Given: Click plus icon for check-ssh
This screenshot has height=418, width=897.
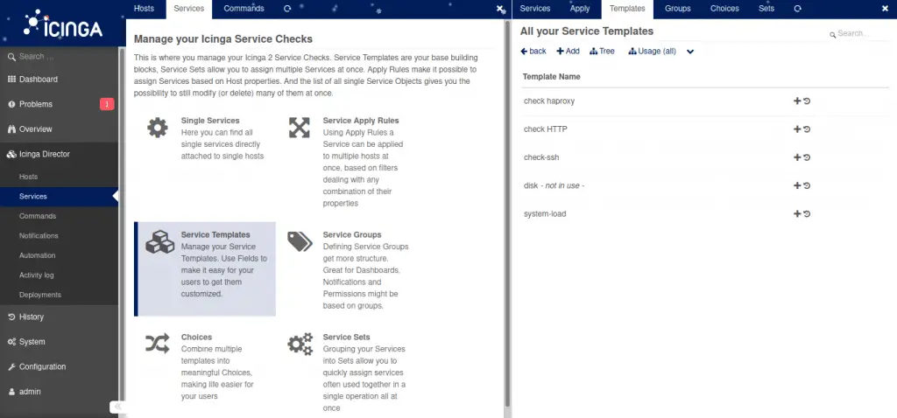Looking at the screenshot, I should (797, 157).
